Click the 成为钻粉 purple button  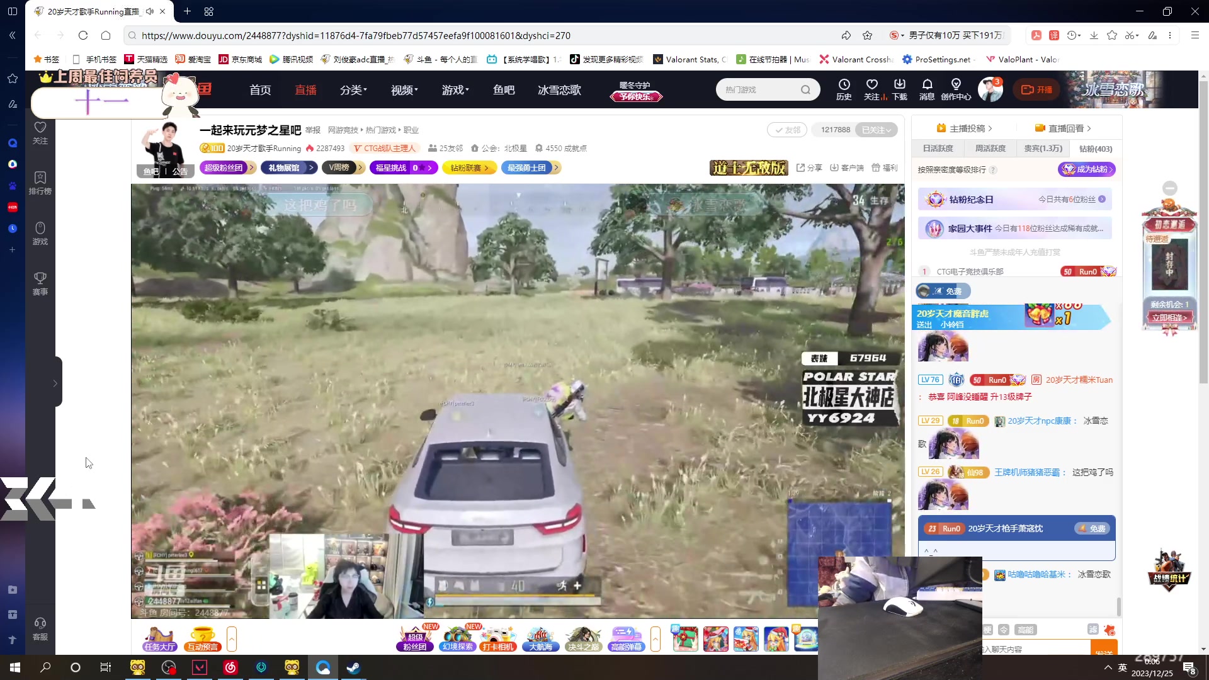pyautogui.click(x=1086, y=169)
